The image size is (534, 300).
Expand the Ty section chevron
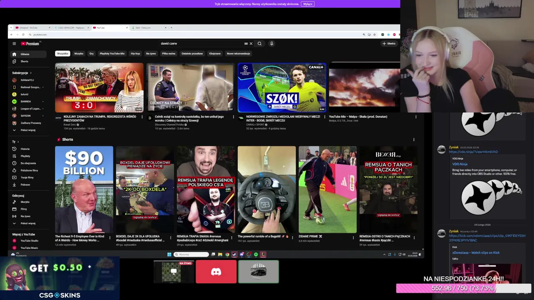point(19,142)
